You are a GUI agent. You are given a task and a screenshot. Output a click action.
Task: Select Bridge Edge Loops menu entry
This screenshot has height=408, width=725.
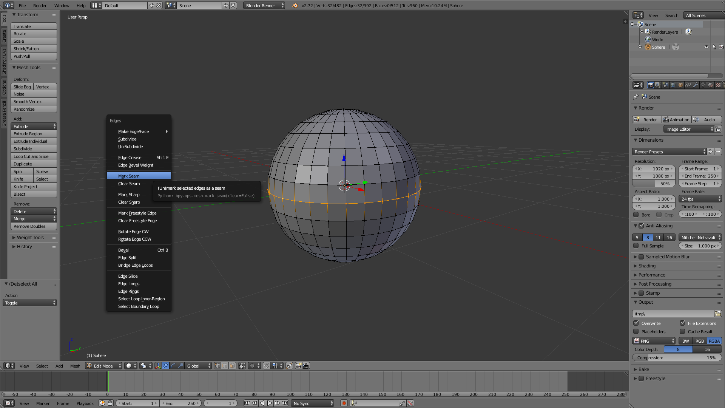tap(135, 265)
